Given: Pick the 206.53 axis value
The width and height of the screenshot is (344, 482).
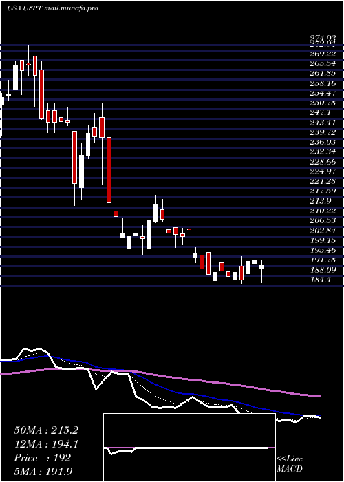Looking at the screenshot, I should tap(323, 221).
